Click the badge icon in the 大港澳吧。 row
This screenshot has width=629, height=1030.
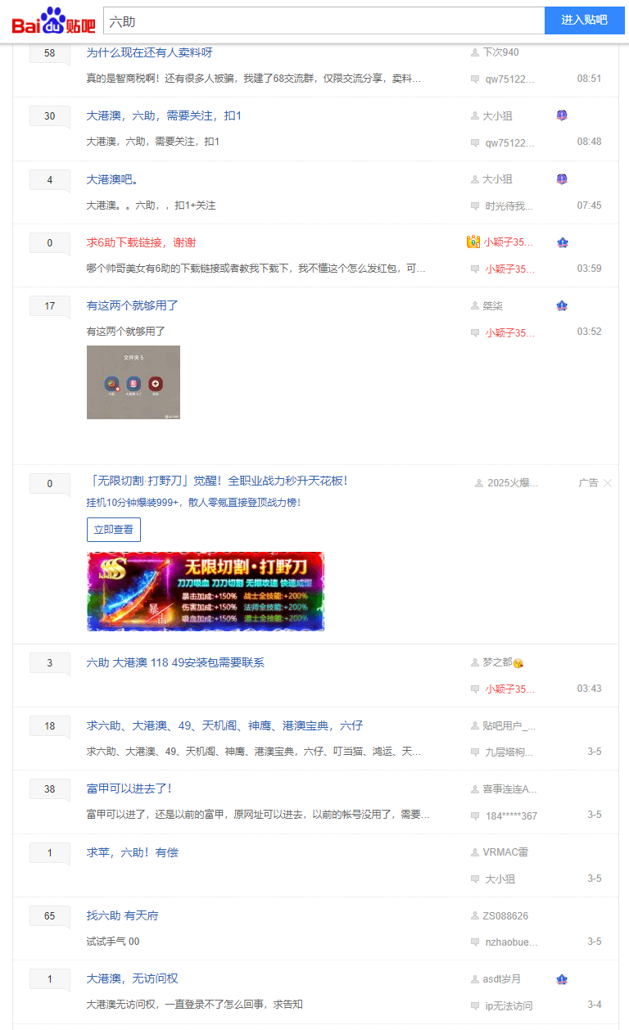(x=562, y=179)
